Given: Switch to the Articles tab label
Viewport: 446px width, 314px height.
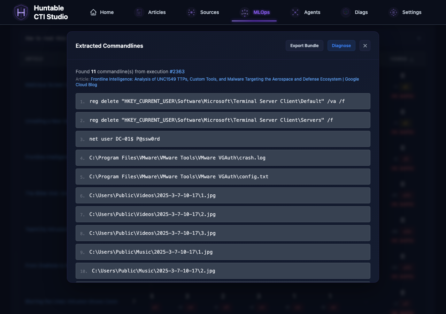Looking at the screenshot, I should [x=157, y=12].
